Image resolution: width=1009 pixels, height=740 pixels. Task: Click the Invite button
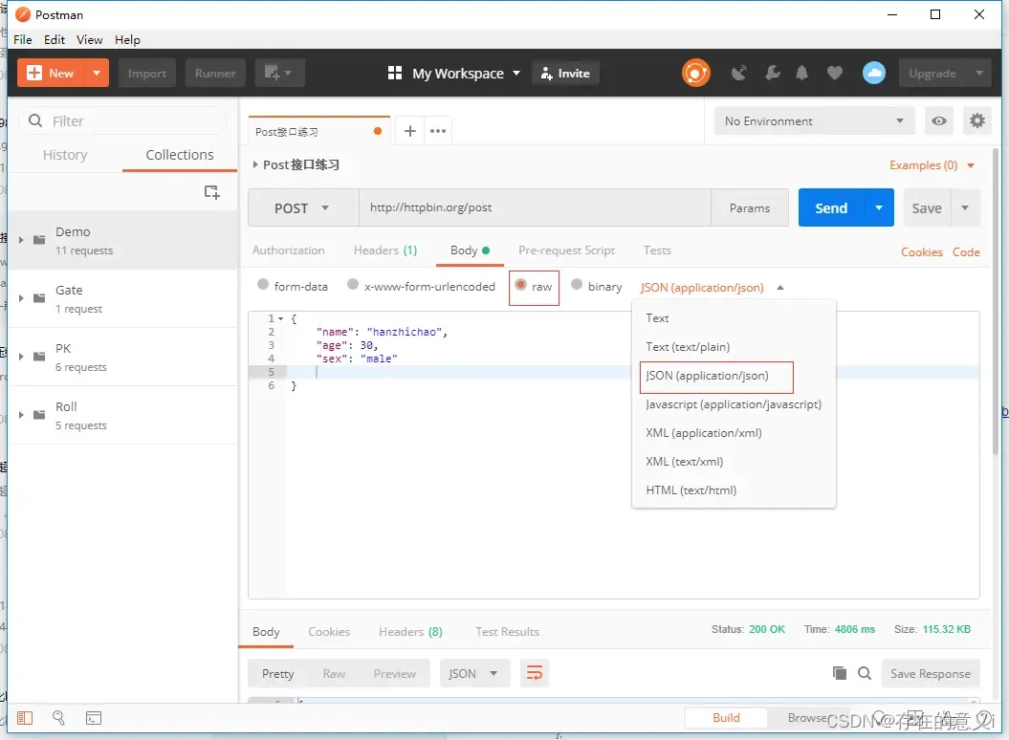pyautogui.click(x=565, y=73)
